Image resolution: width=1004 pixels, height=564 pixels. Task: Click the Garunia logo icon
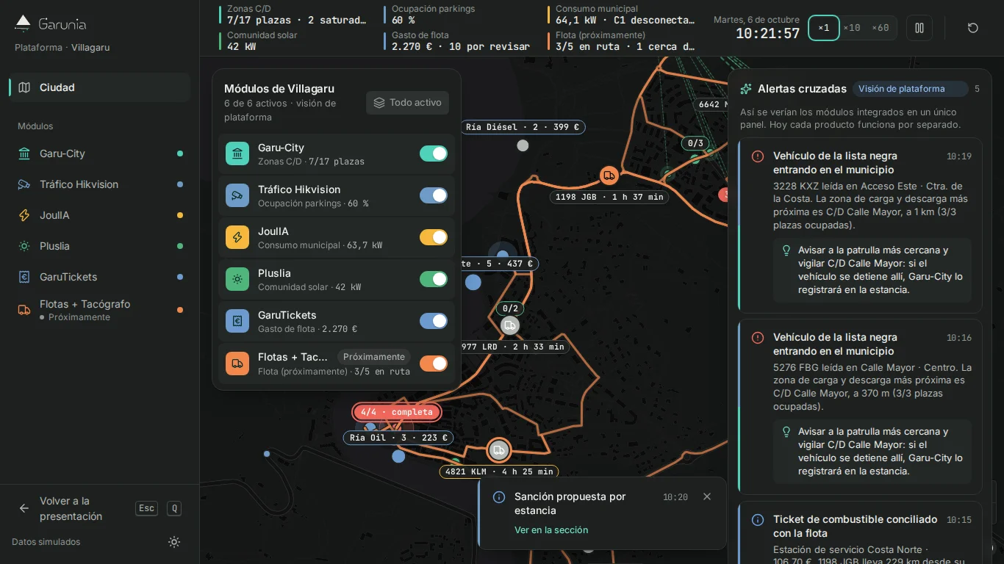(23, 23)
